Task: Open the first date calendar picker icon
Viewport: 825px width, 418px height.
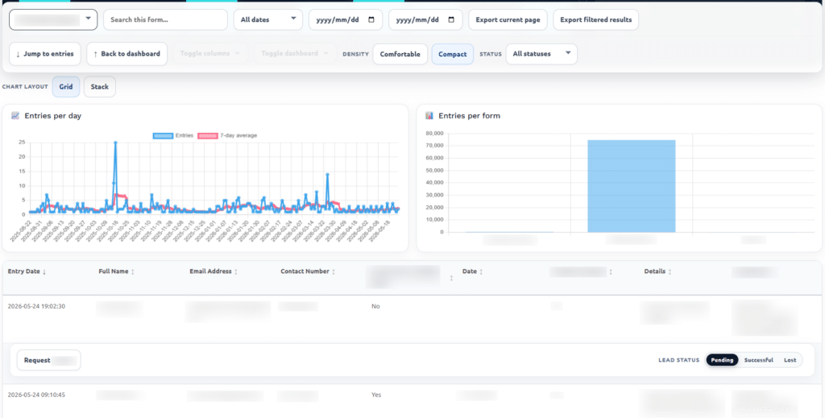Action: click(371, 20)
